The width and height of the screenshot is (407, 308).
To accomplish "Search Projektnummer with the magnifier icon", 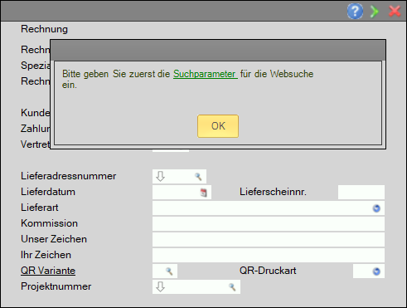I will pyautogui.click(x=232, y=287).
